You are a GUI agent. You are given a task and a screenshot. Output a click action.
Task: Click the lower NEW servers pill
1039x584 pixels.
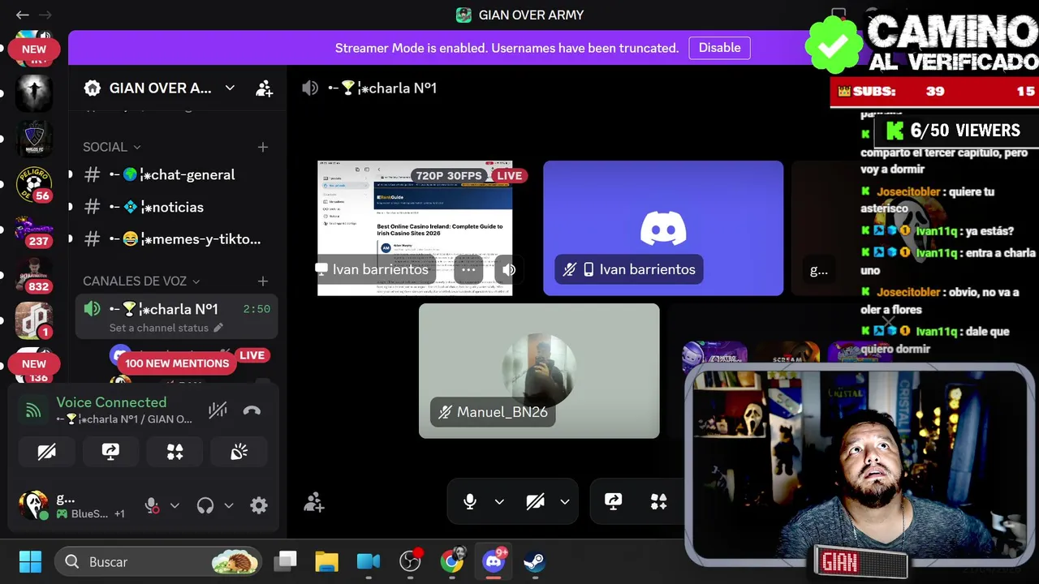pyautogui.click(x=33, y=363)
